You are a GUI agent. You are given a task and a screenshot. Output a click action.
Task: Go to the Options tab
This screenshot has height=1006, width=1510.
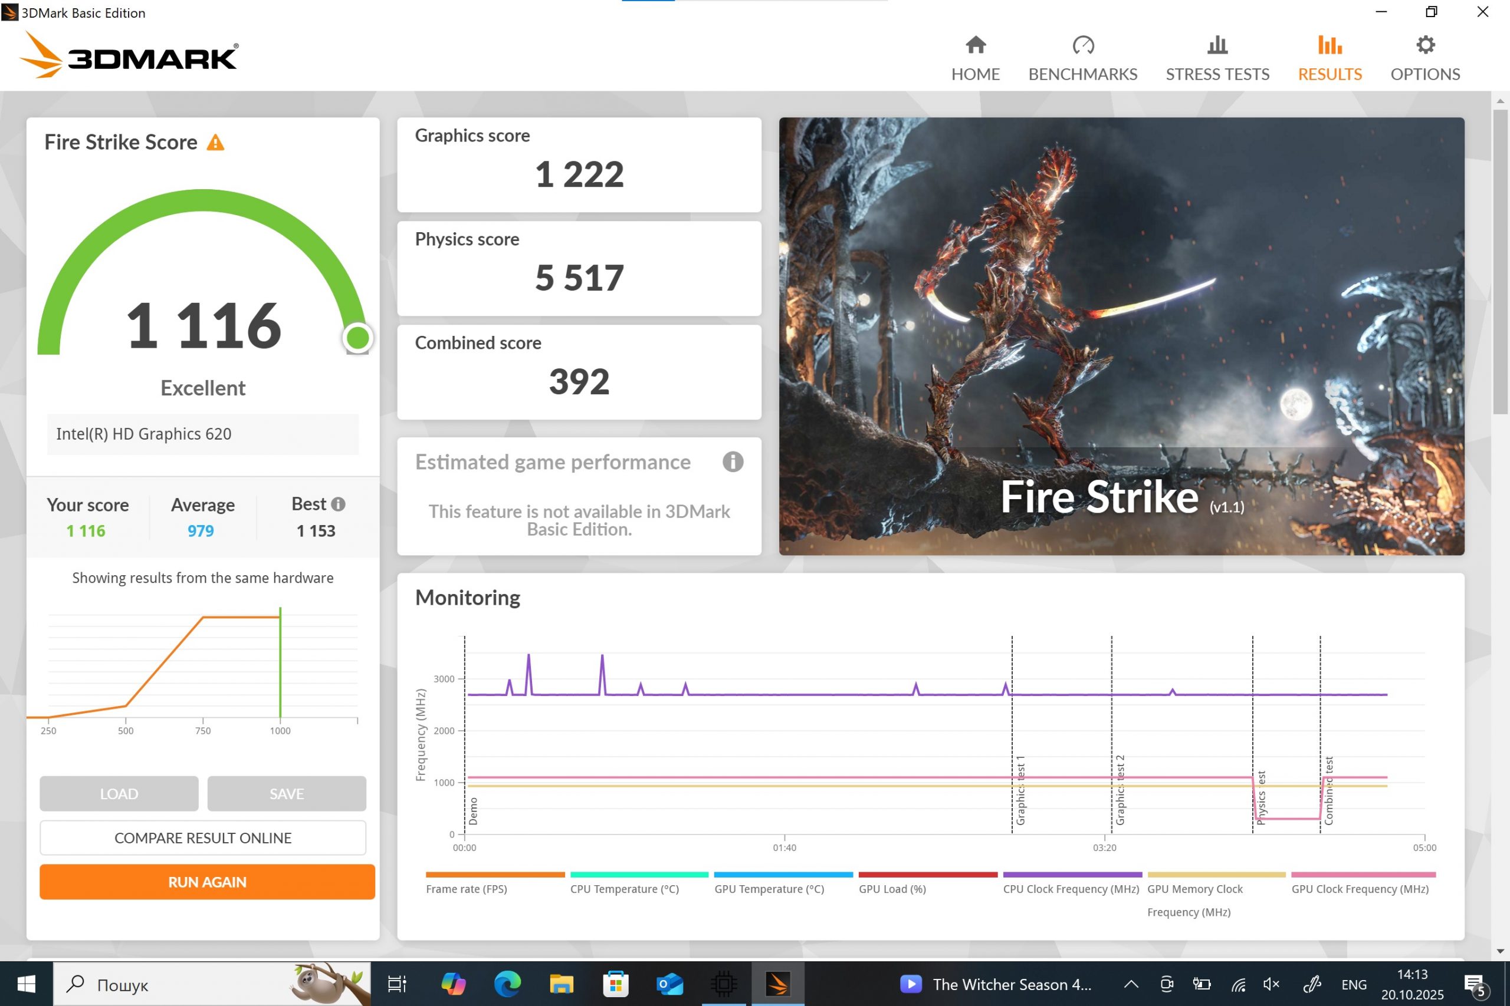[x=1424, y=58]
